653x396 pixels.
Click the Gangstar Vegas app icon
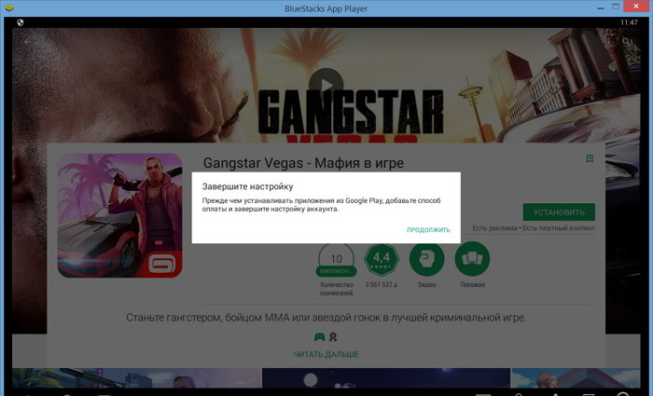(x=120, y=215)
